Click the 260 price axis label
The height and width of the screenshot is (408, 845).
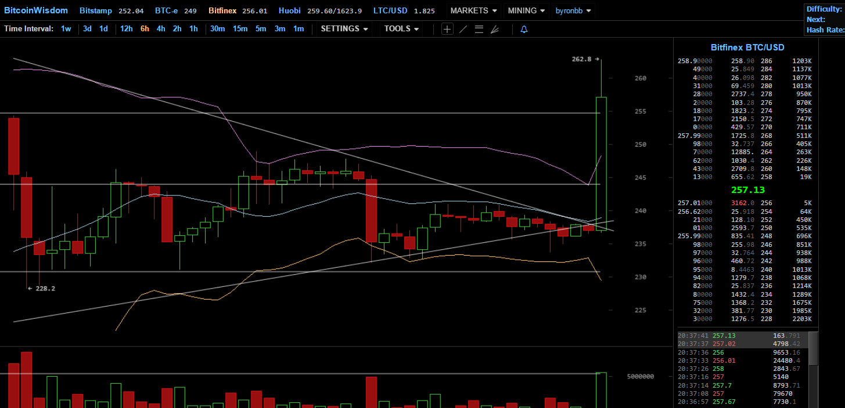[639, 78]
